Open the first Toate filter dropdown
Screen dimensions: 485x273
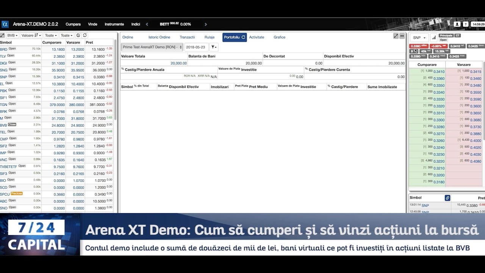click(x=51, y=35)
